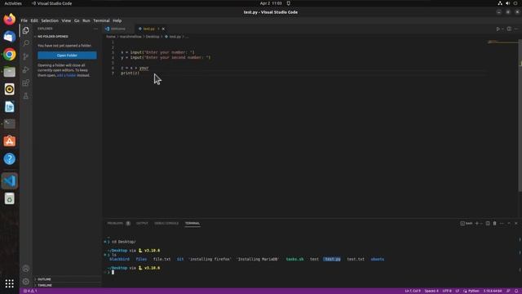Viewport: 522px width, 294px height.
Task: Open the editor's More Actions ellipsis
Action: (516, 29)
